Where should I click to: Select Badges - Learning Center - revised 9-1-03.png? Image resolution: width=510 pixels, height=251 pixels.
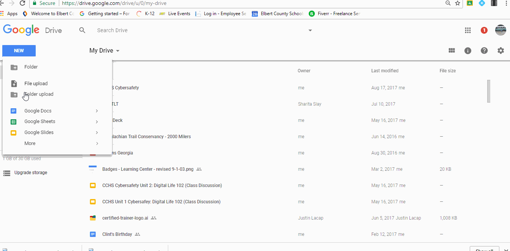coord(148,169)
